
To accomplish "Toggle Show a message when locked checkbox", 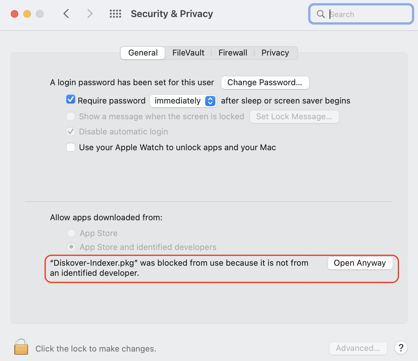I will click(x=71, y=116).
